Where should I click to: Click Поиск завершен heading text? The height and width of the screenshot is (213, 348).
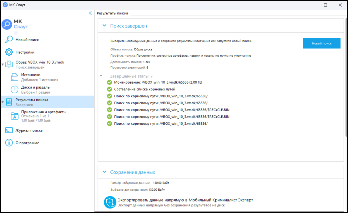129,26
